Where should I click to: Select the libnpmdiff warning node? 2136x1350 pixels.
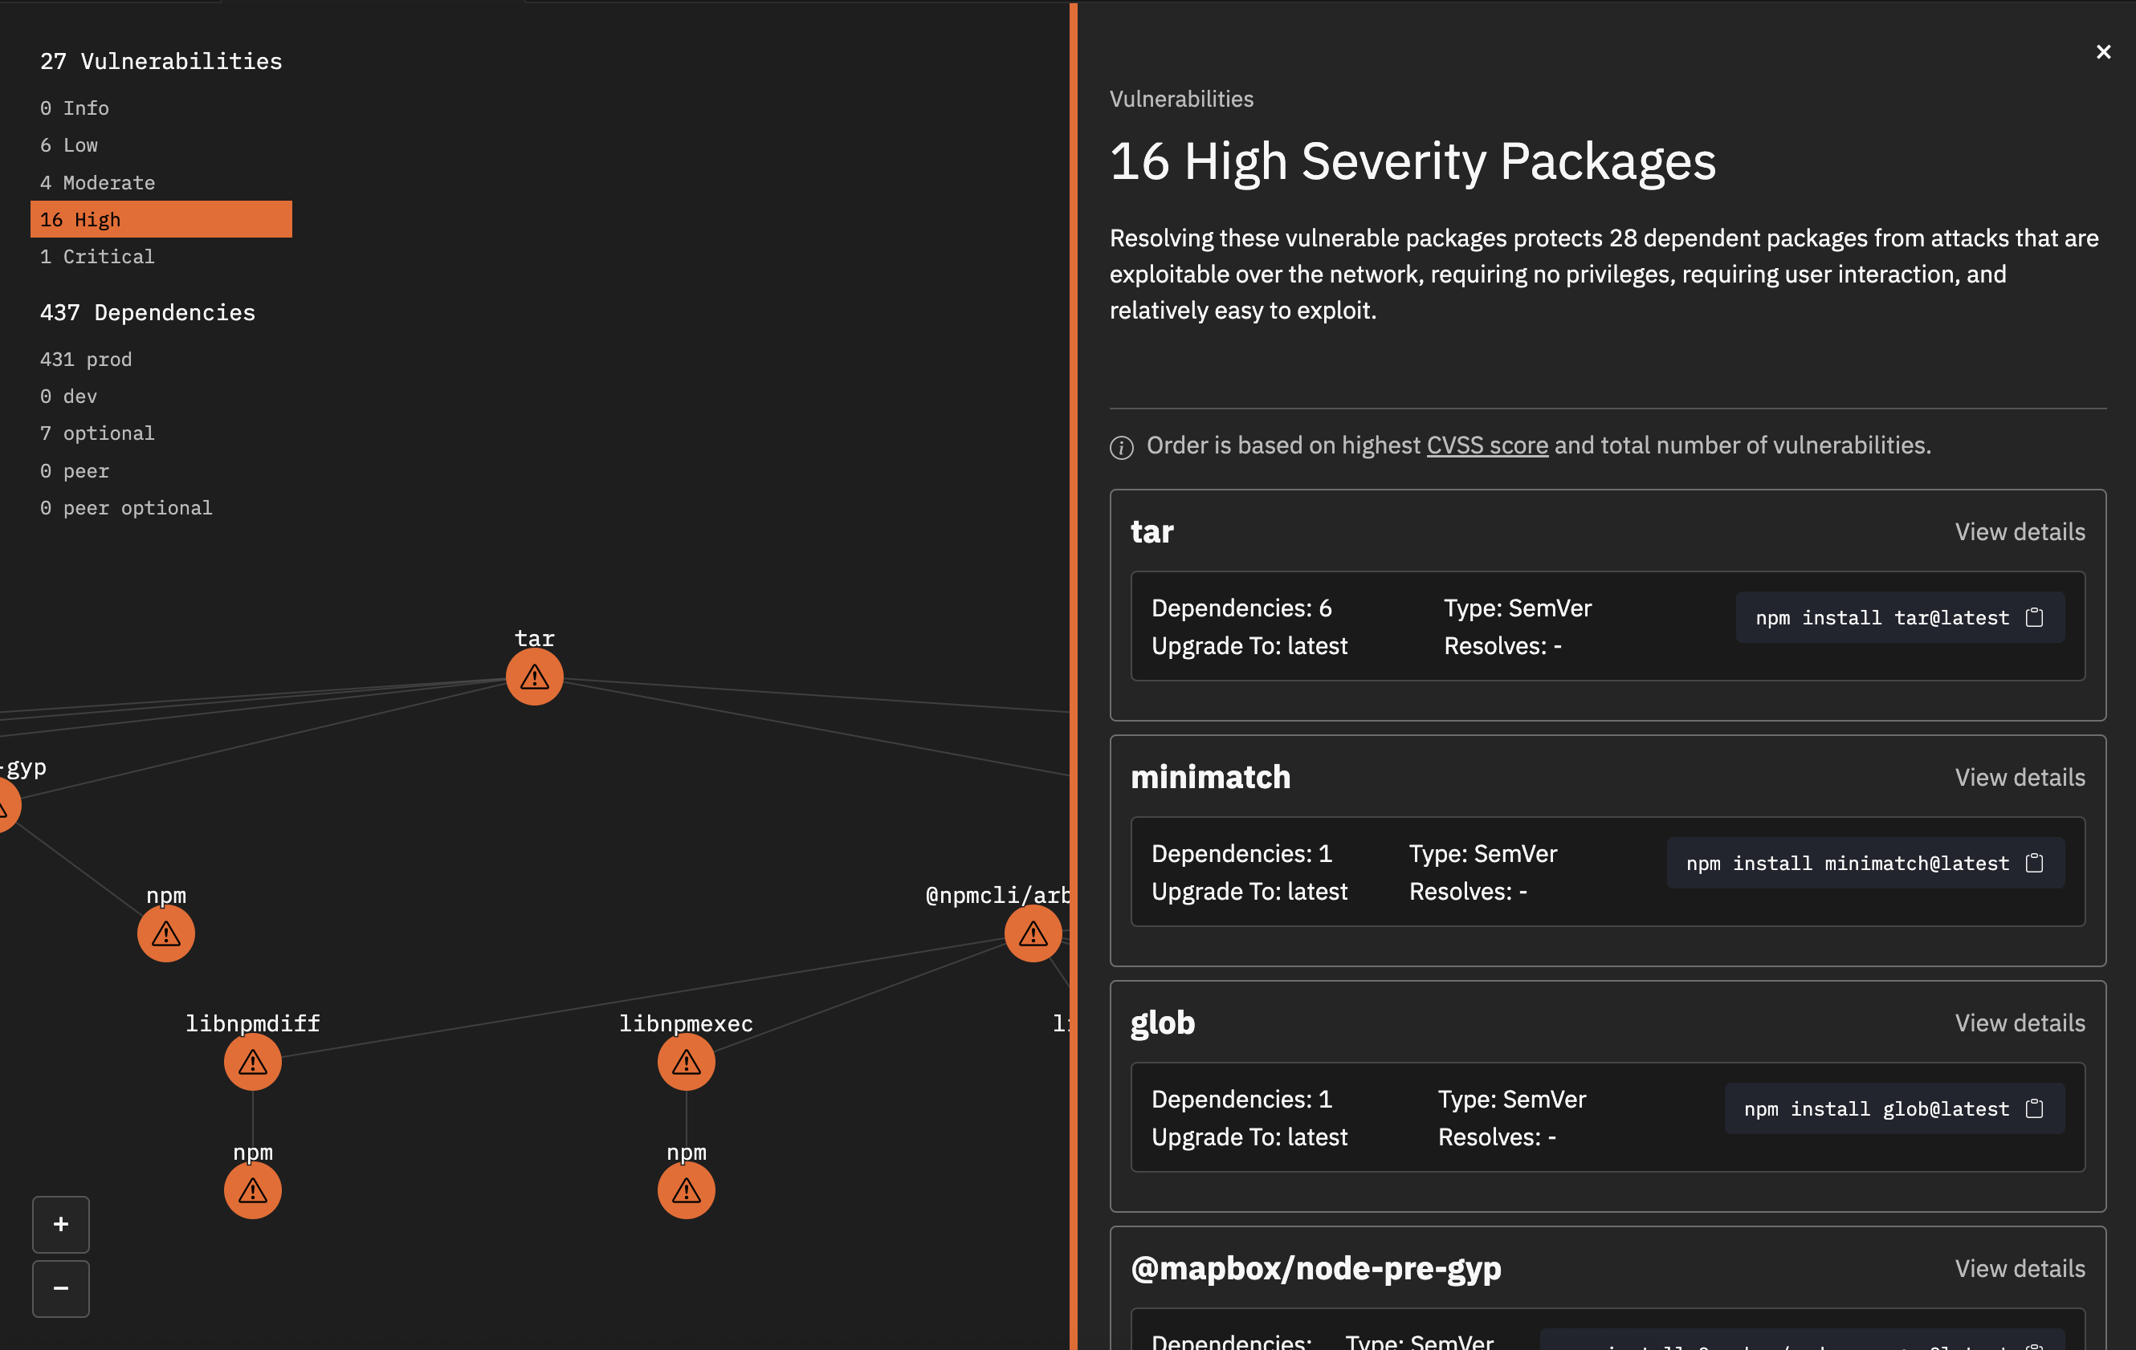pos(253,1062)
